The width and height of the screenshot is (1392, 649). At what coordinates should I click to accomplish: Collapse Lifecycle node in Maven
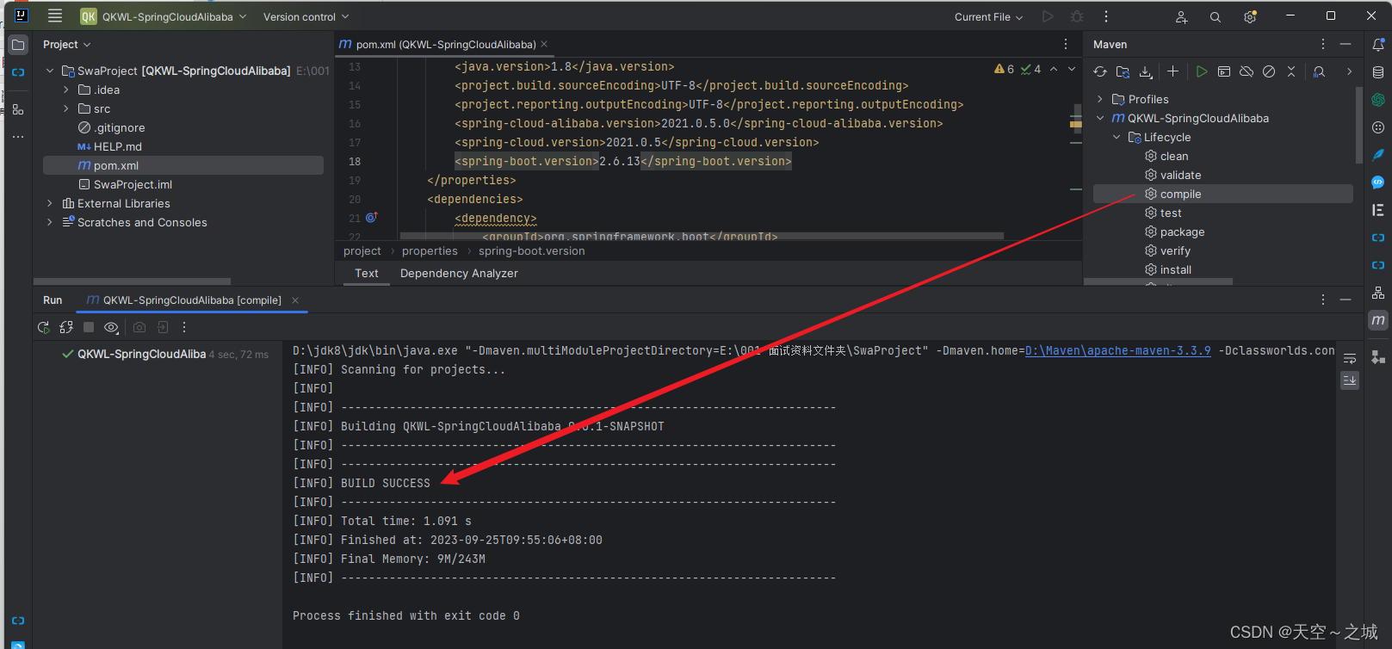[1117, 137]
